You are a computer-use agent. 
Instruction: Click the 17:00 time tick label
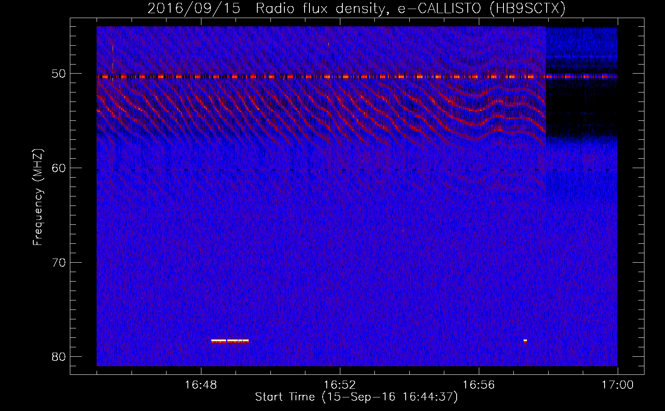click(x=617, y=385)
